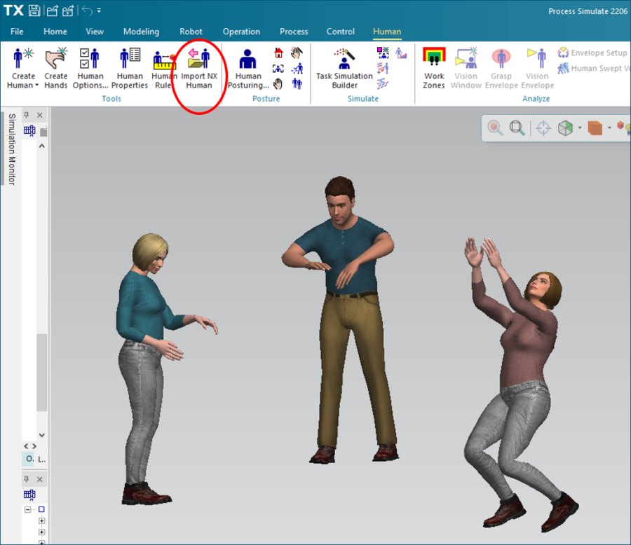
Task: Click the save icon in title bar
Action: [34, 11]
